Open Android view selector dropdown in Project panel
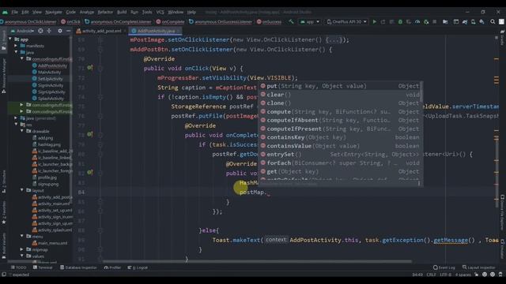506x284 pixels. tap(22, 31)
